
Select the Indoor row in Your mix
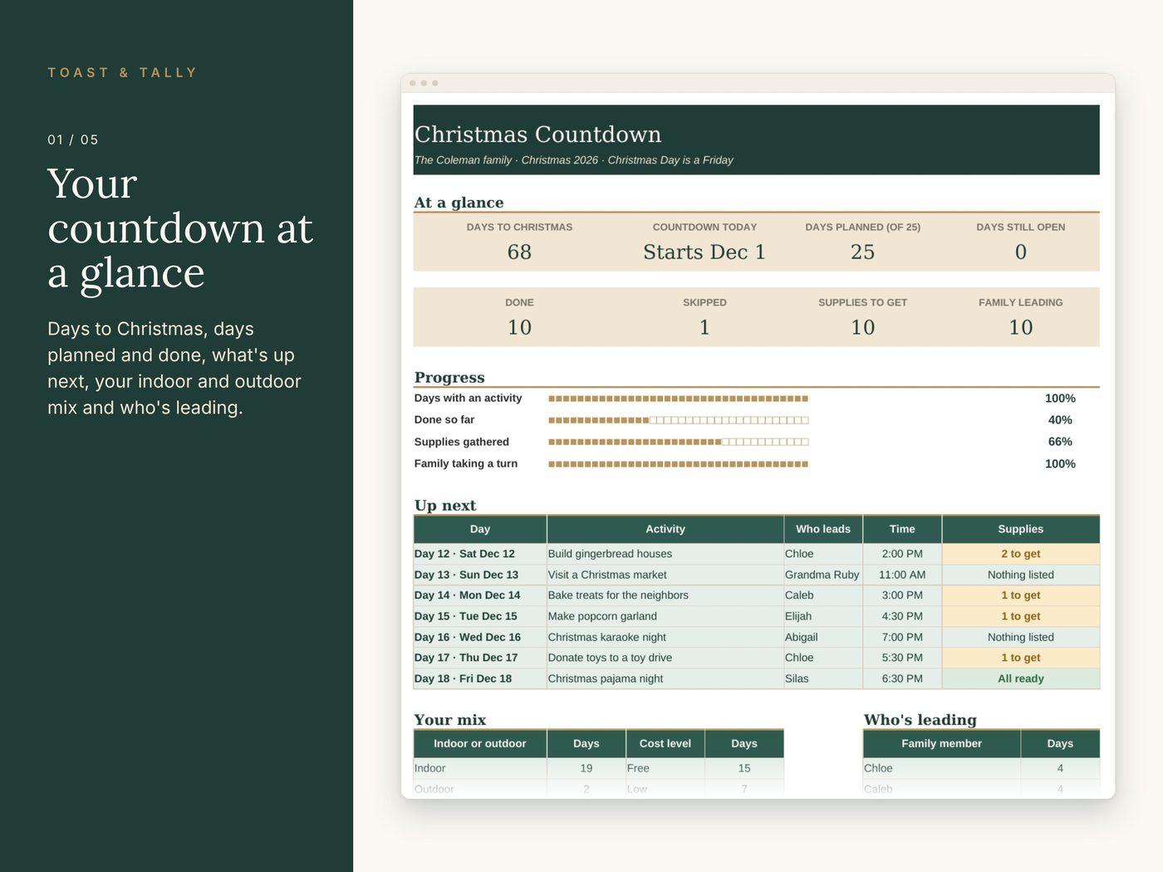pyautogui.click(x=599, y=768)
